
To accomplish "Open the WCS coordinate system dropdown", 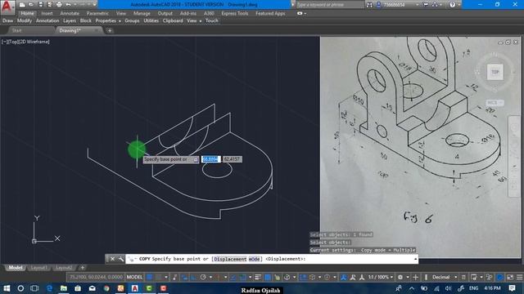I will (x=495, y=103).
